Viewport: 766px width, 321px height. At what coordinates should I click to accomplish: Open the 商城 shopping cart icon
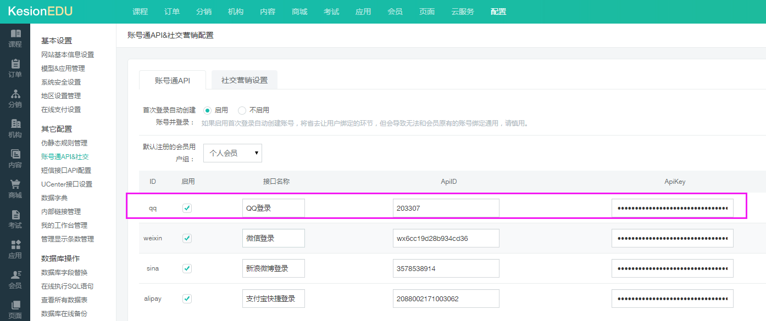[x=15, y=185]
